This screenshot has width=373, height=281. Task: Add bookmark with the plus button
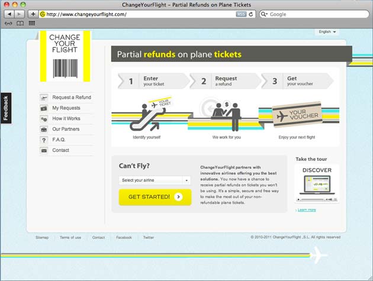coord(33,14)
